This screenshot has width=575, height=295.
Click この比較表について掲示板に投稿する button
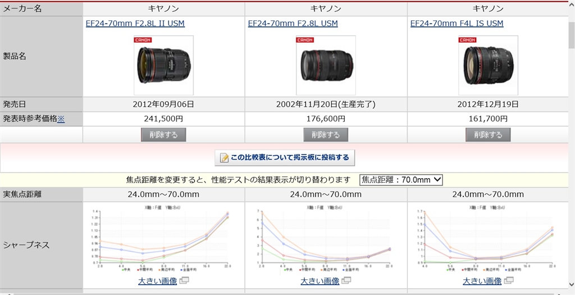pos(285,158)
